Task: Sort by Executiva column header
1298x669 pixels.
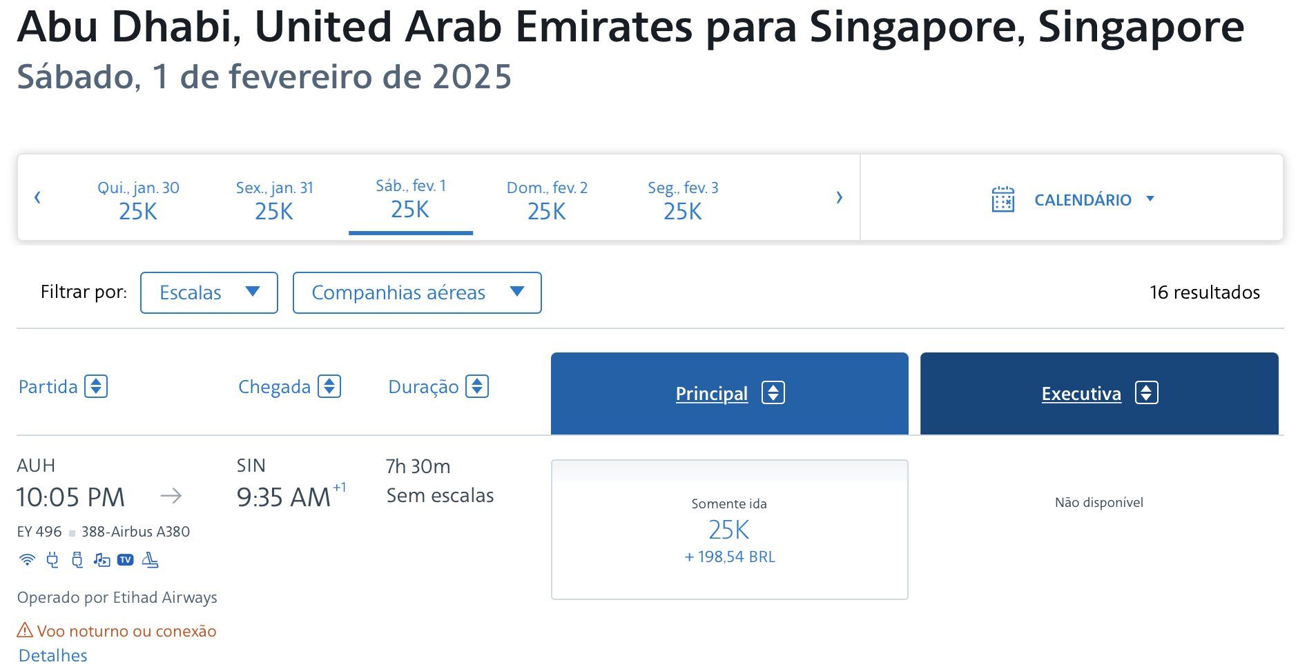Action: [1099, 393]
